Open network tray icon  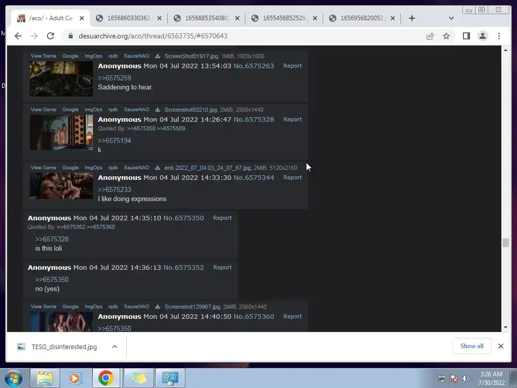441,378
